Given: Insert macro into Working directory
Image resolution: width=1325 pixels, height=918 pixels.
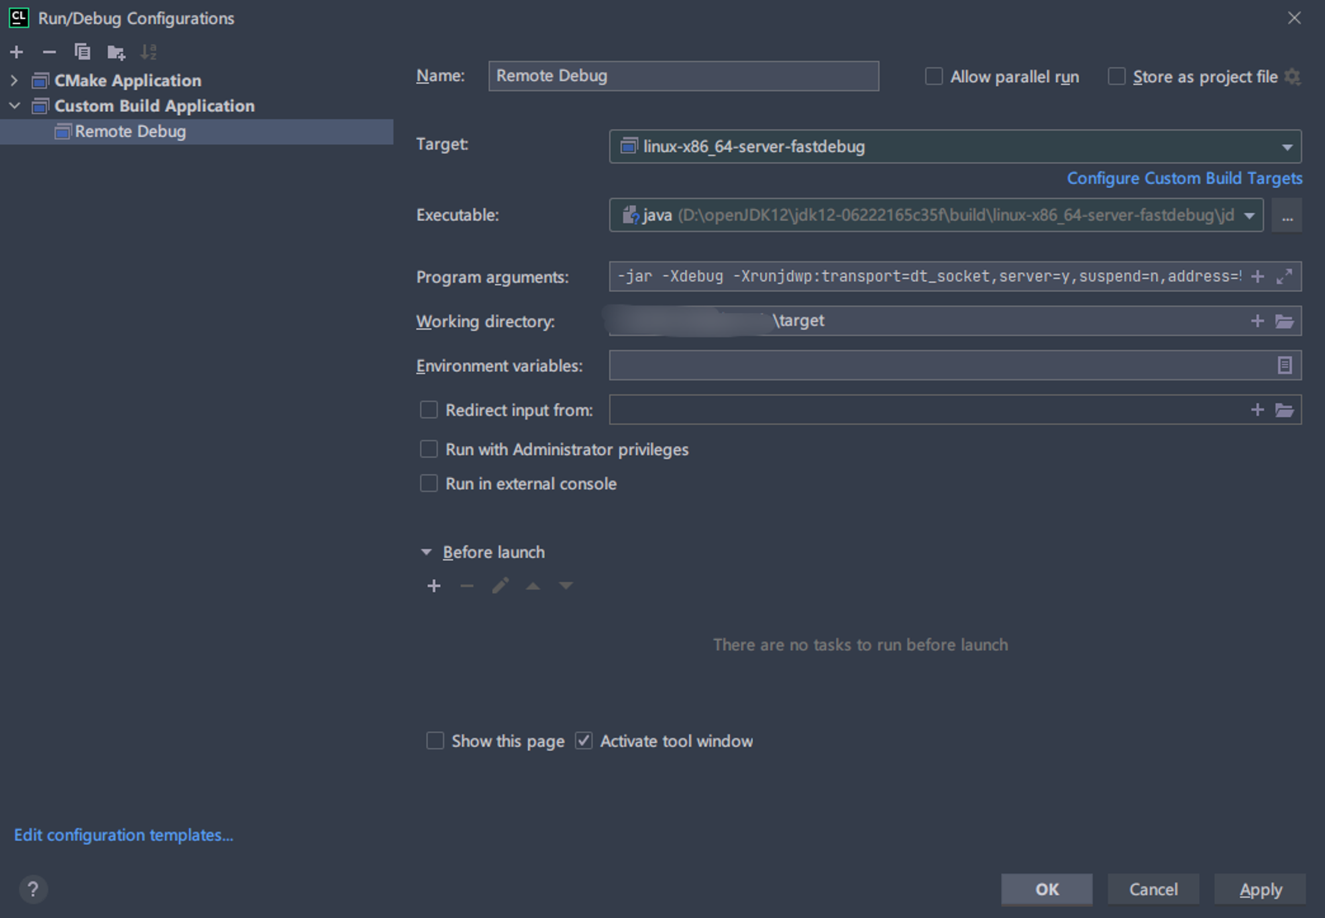Looking at the screenshot, I should [x=1257, y=321].
